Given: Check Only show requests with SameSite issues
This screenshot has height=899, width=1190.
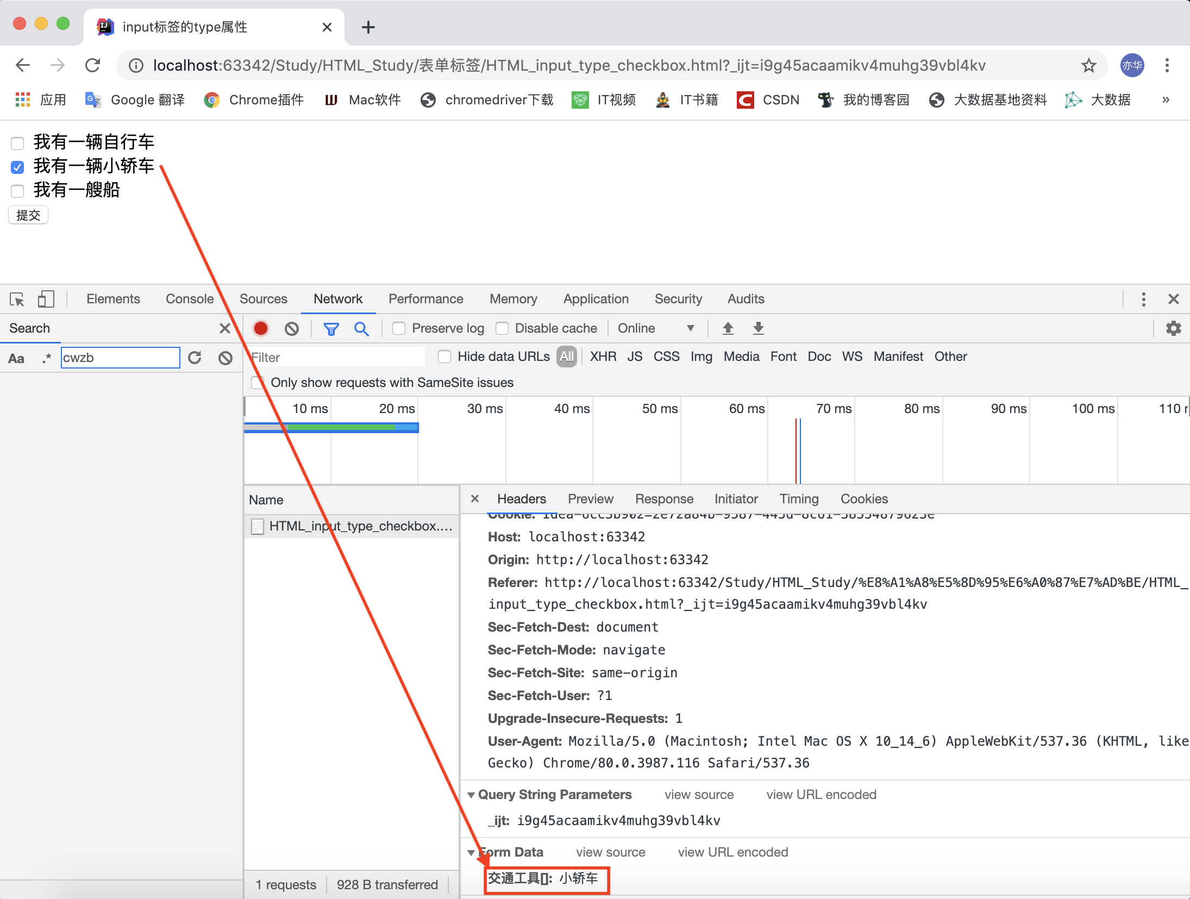Looking at the screenshot, I should click(258, 383).
